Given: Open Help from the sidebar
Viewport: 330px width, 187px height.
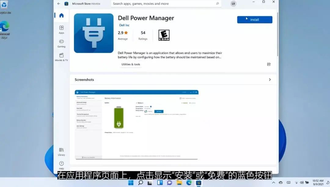Looking at the screenshot, I should [61, 166].
